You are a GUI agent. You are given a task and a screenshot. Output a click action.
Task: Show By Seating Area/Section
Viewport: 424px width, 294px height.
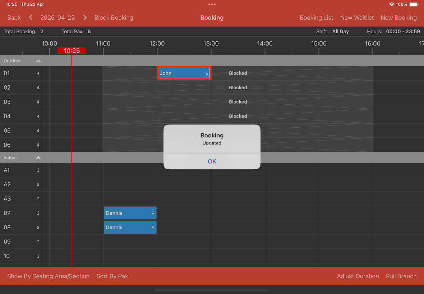pos(49,276)
